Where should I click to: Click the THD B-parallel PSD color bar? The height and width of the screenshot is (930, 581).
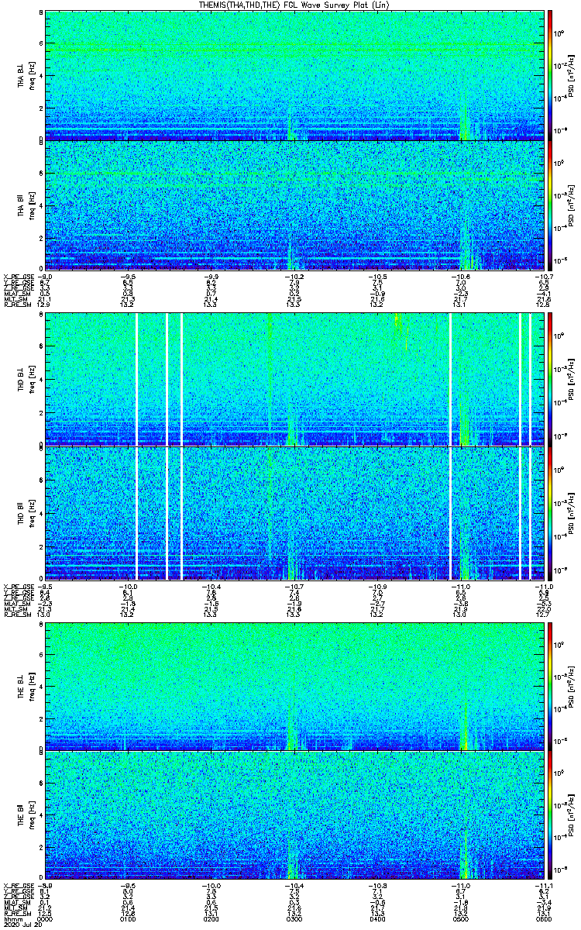click(x=551, y=512)
